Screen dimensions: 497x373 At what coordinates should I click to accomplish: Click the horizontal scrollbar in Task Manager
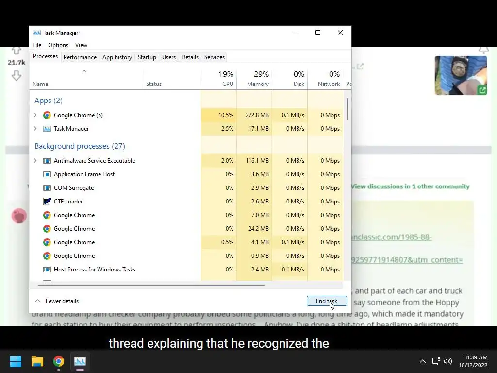(151, 285)
